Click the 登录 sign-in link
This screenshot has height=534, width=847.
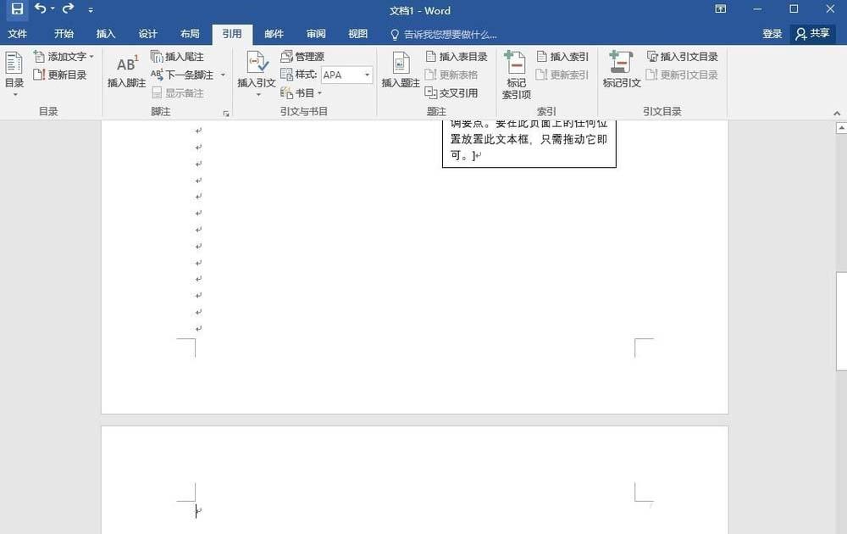(772, 34)
